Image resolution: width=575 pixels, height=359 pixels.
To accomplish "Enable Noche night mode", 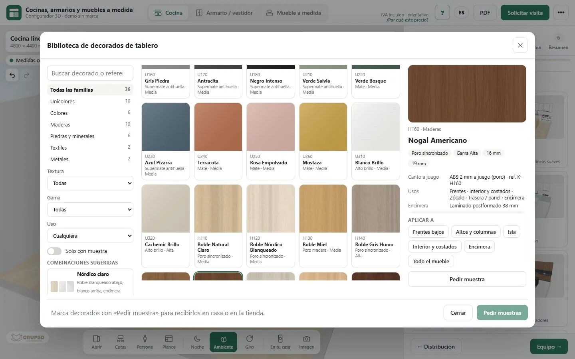I will click(197, 342).
